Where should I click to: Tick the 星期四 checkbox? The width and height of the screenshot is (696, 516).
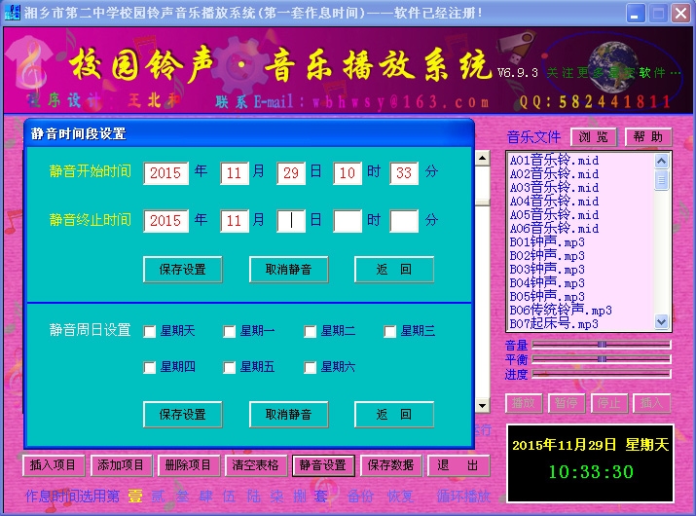pos(150,367)
